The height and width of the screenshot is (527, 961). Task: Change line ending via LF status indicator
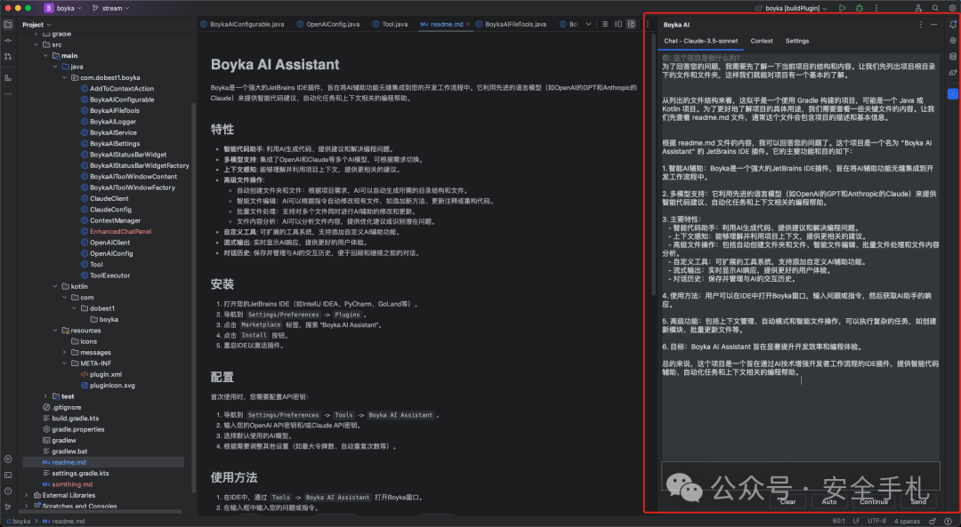(x=856, y=521)
